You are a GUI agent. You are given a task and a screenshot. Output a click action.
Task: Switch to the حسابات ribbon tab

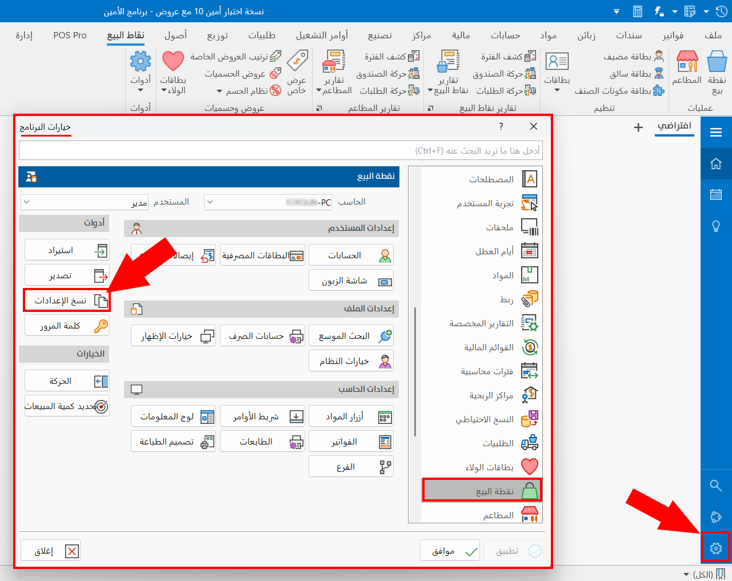tap(503, 35)
